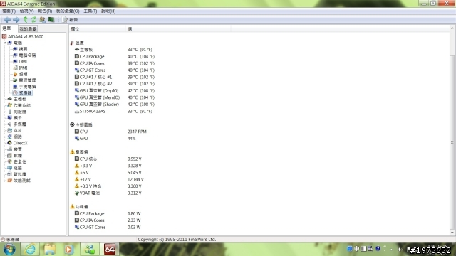Click the Portable Computer tree icon
The width and height of the screenshot is (456, 256).
(x=15, y=87)
